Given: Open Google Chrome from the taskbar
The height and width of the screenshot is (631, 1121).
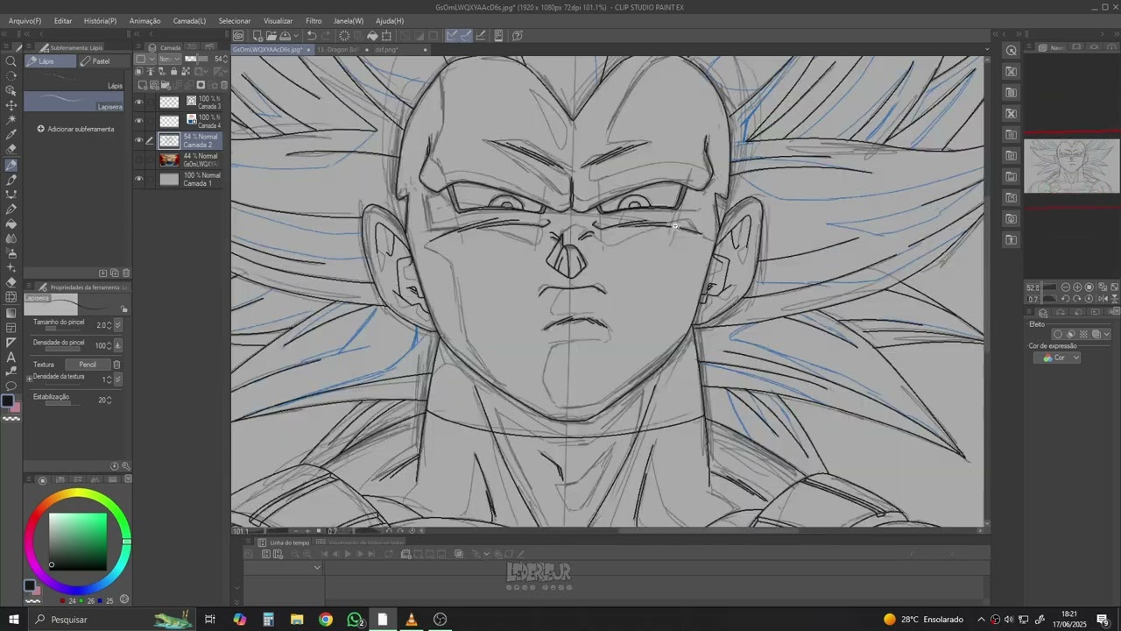Looking at the screenshot, I should (x=326, y=620).
